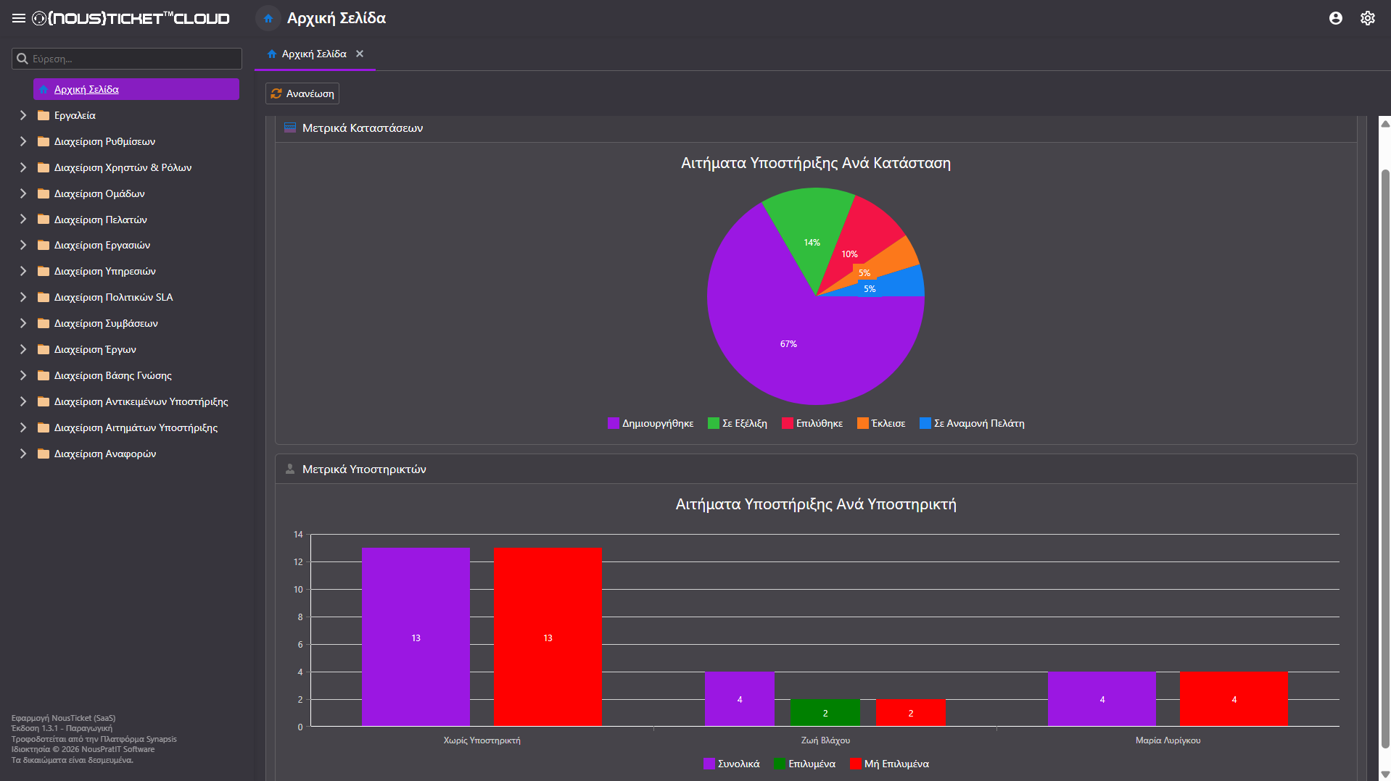Click the Εύρεση search field
Viewport: 1391px width, 781px height.
point(127,59)
